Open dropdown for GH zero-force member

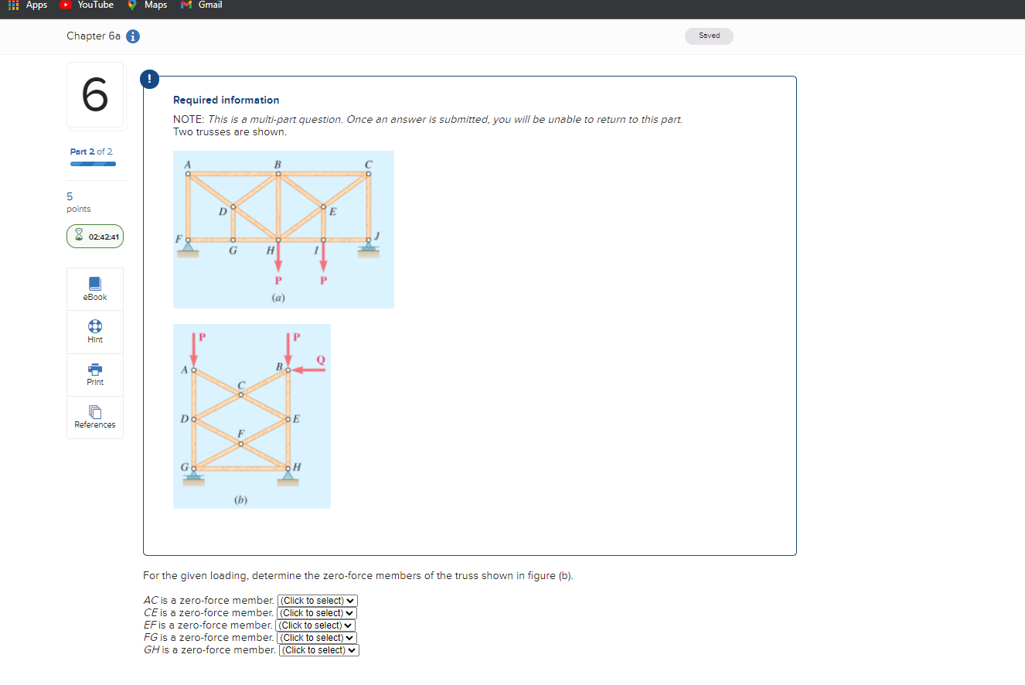click(319, 650)
